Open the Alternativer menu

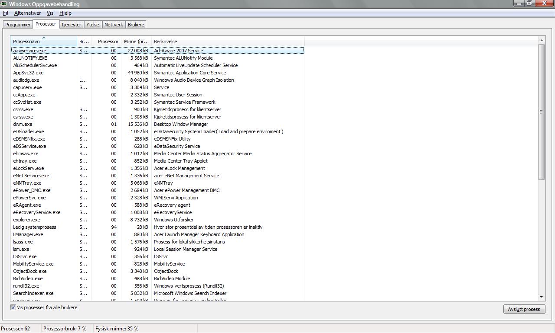click(27, 13)
